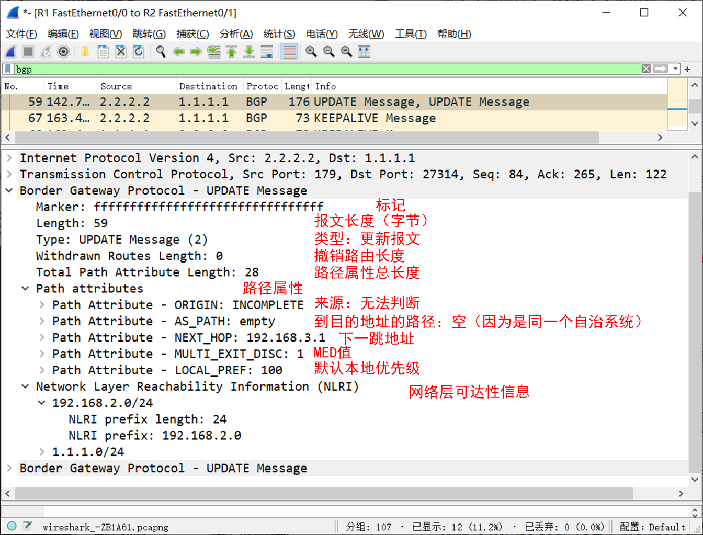The width and height of the screenshot is (703, 535).
Task: Toggle packet list colorization
Action: tap(289, 51)
